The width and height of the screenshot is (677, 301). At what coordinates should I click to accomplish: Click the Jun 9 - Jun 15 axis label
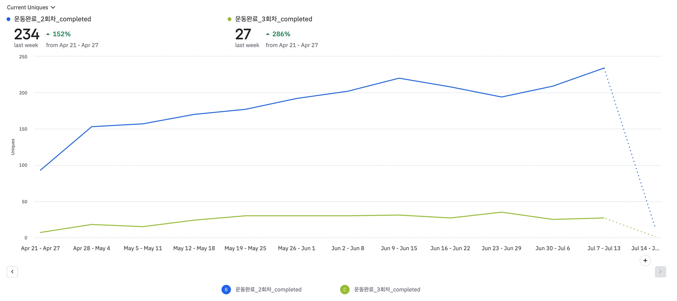click(x=399, y=248)
